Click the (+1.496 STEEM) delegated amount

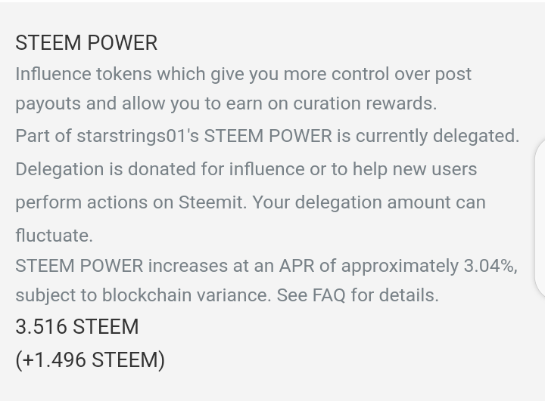click(x=90, y=359)
